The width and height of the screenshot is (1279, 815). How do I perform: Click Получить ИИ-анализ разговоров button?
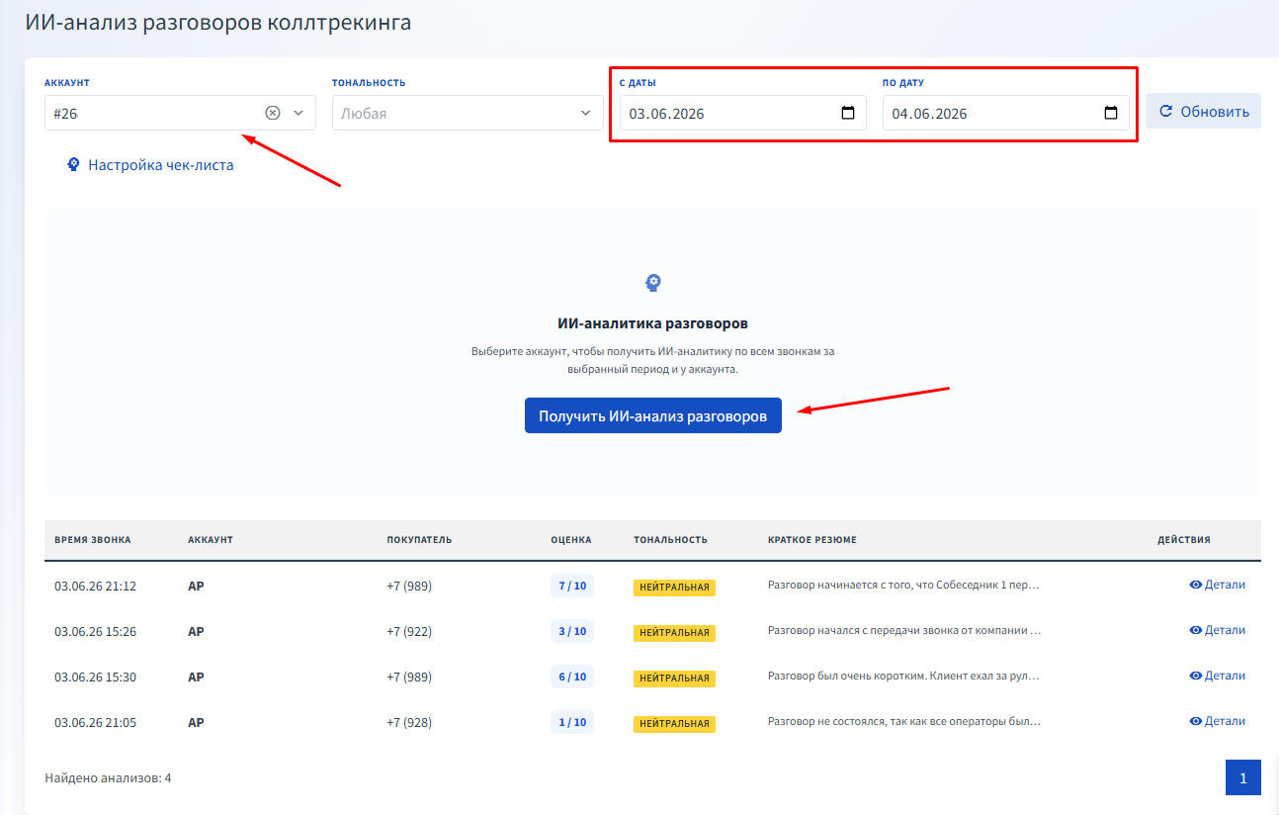click(652, 416)
